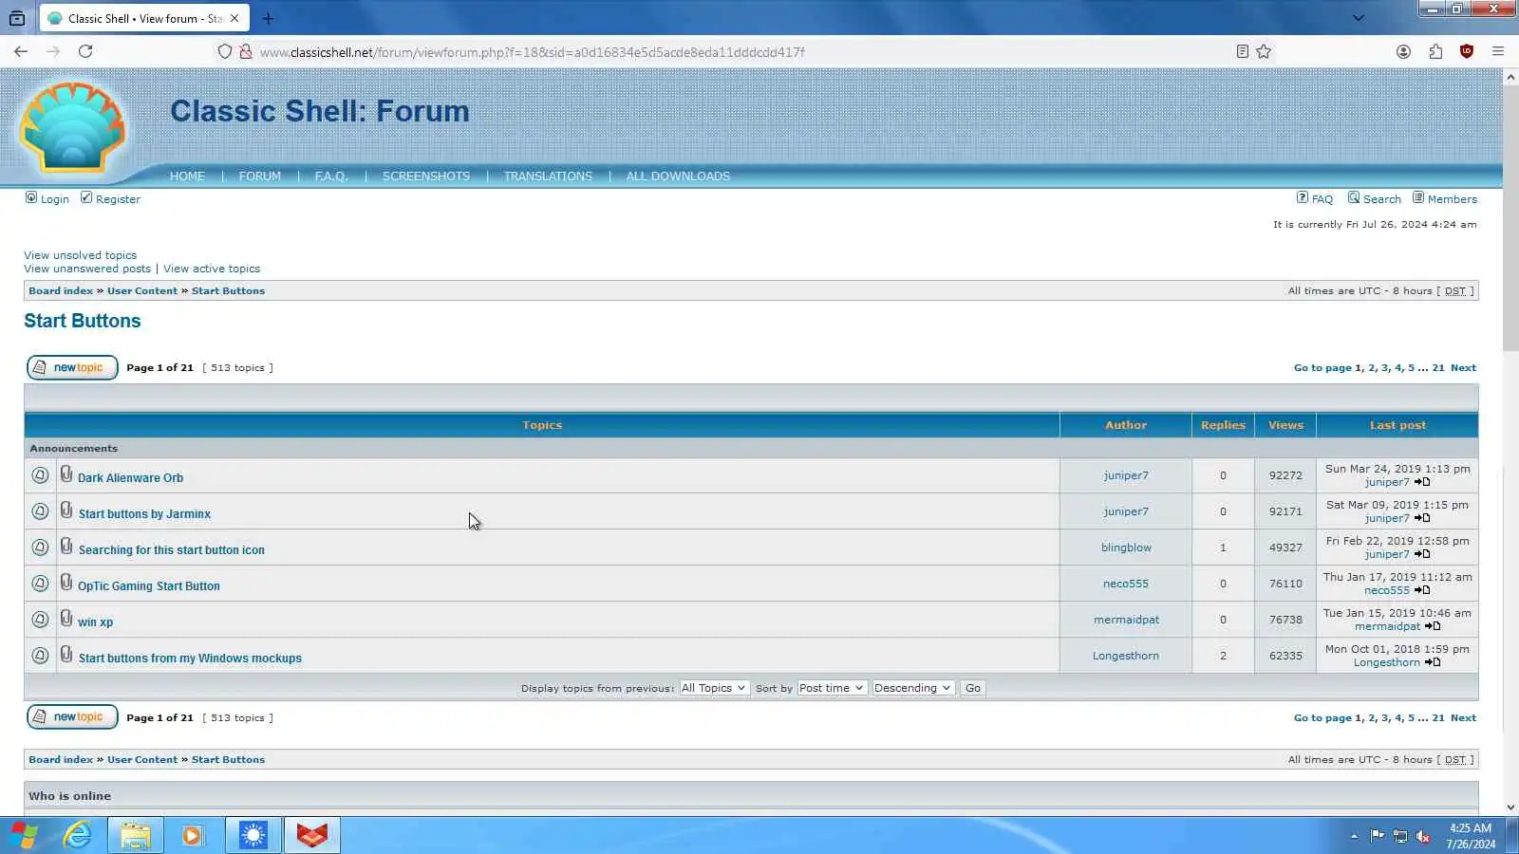This screenshot has height=854, width=1519.
Task: Click the topic icon beside win xp
Action: pyautogui.click(x=40, y=620)
